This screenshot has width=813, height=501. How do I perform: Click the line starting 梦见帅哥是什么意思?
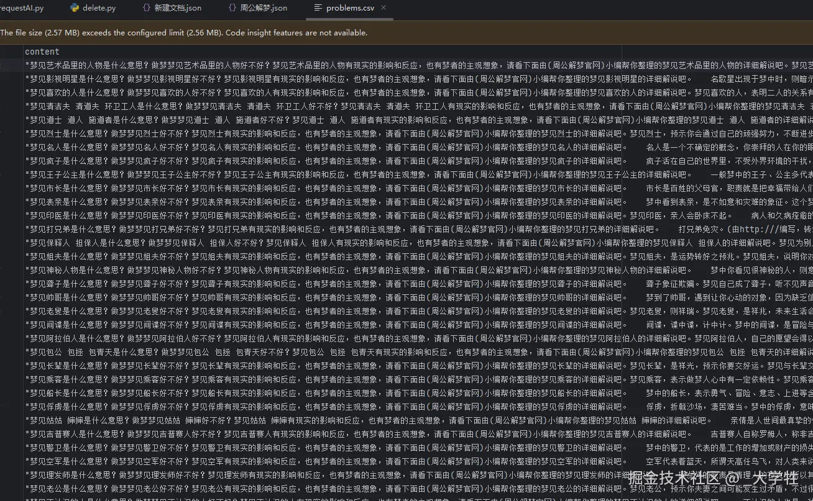(x=419, y=297)
